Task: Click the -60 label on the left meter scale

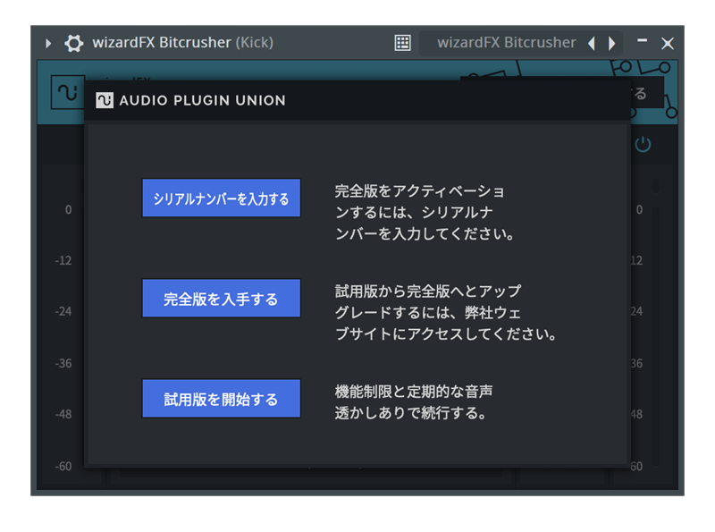Action: click(x=63, y=467)
